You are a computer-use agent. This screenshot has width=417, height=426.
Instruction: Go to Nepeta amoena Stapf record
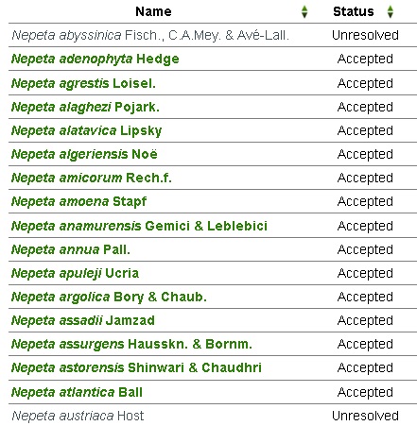tap(79, 202)
